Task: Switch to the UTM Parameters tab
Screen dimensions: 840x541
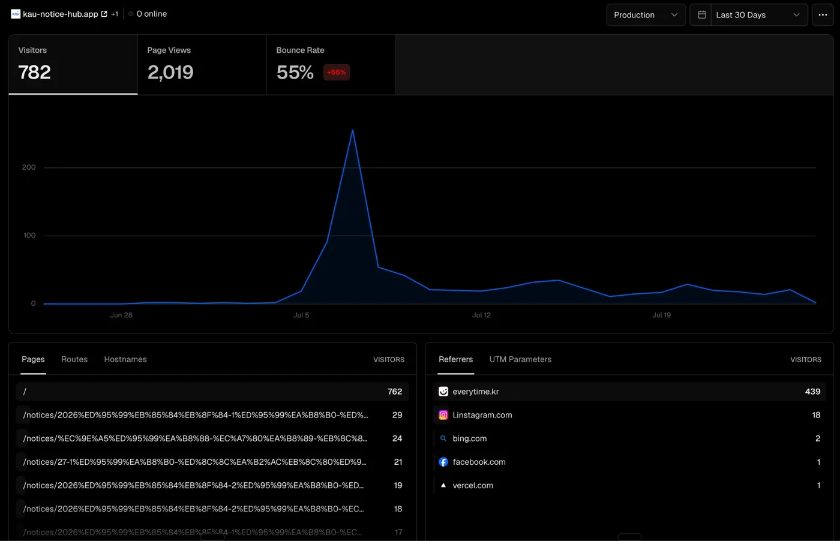Action: coord(520,359)
